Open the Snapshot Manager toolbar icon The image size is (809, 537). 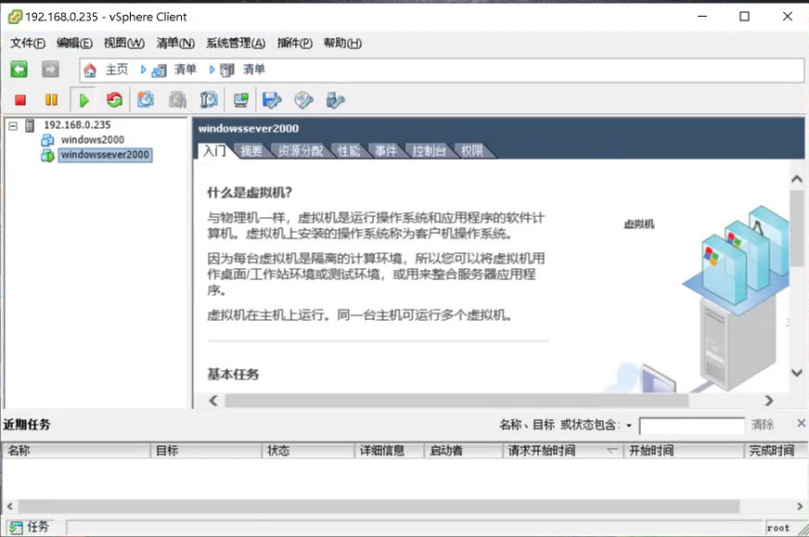click(x=209, y=99)
